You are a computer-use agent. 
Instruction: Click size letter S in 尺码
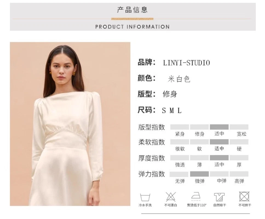[164, 111]
